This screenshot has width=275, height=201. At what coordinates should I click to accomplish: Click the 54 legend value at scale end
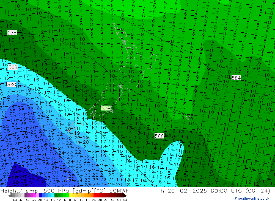[125, 200]
